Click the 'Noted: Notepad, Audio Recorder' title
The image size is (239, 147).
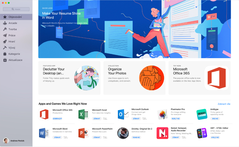179,129
